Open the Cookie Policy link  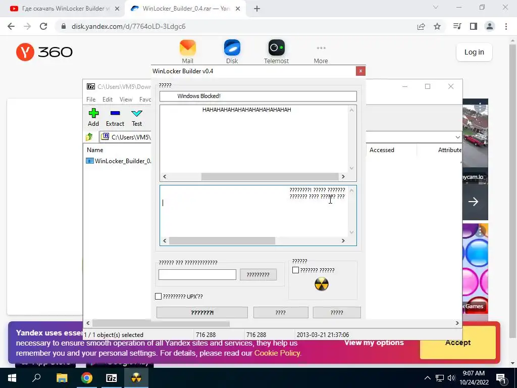(277, 353)
